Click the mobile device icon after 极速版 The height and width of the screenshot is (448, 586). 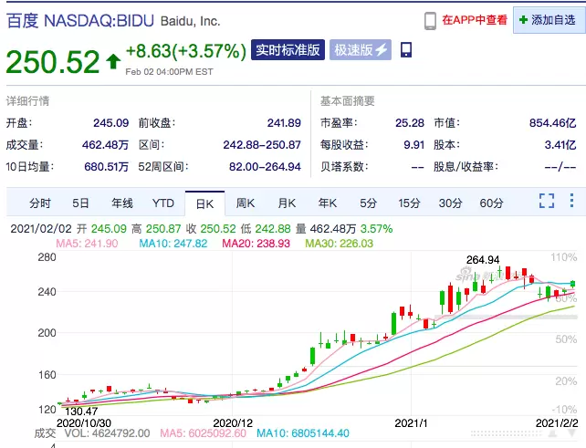[406, 51]
